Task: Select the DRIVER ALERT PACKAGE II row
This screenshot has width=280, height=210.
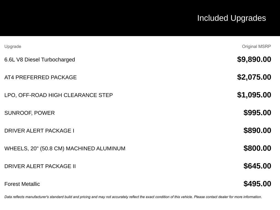Action: tap(40, 166)
